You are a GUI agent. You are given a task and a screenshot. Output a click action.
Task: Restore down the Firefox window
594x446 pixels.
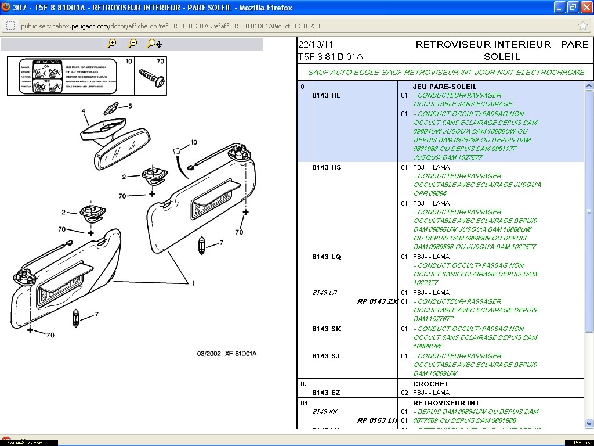[x=573, y=8]
